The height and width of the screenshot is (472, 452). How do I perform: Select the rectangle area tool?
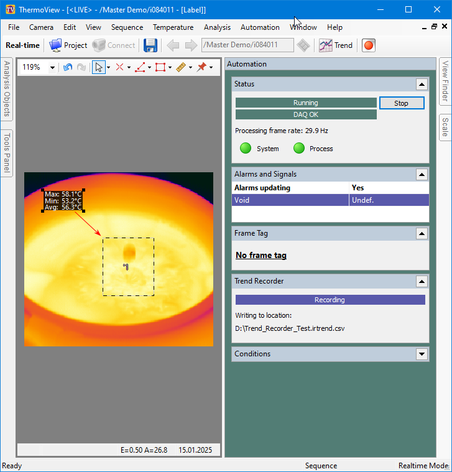[x=160, y=67]
